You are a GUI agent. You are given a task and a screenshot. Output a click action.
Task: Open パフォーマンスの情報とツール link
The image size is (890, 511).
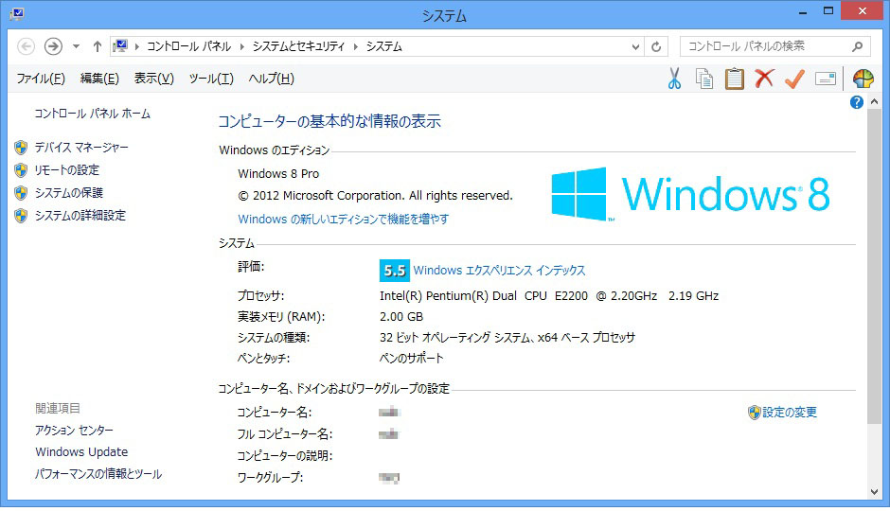pyautogui.click(x=98, y=473)
